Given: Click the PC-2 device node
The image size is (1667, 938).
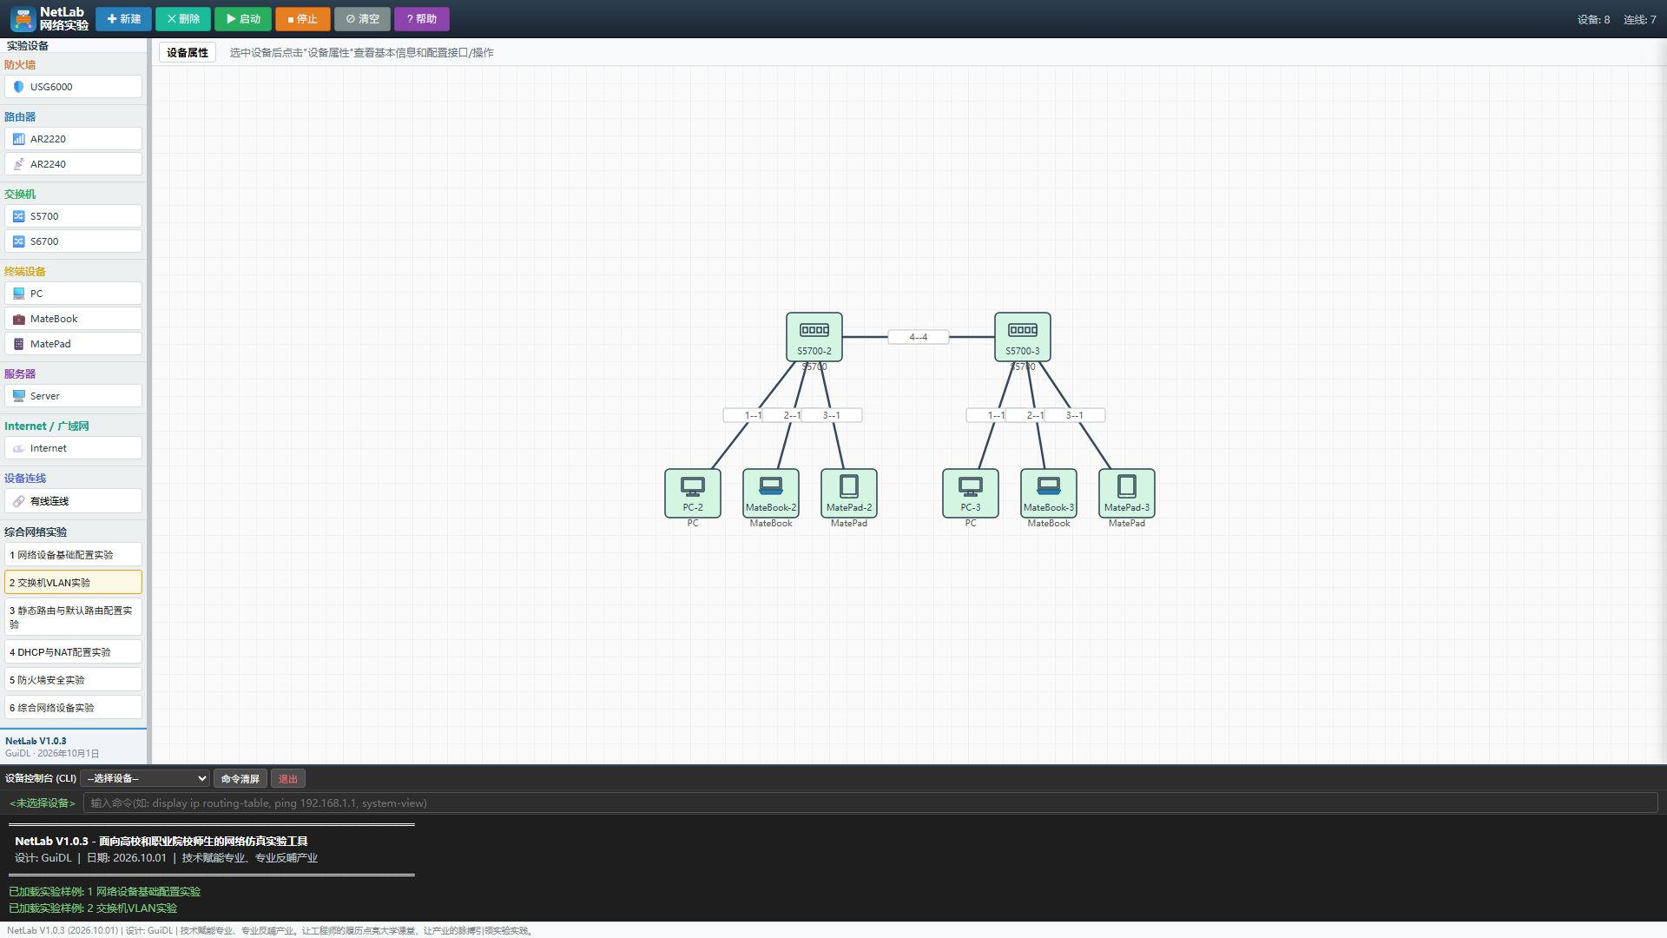Looking at the screenshot, I should pyautogui.click(x=692, y=493).
